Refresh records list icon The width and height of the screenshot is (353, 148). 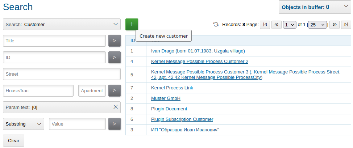[216, 25]
